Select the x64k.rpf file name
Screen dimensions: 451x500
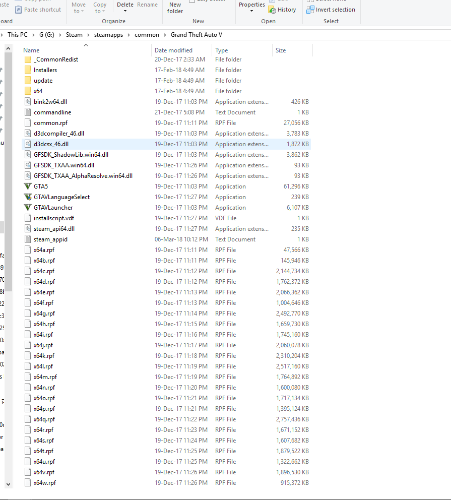pyautogui.click(x=44, y=356)
